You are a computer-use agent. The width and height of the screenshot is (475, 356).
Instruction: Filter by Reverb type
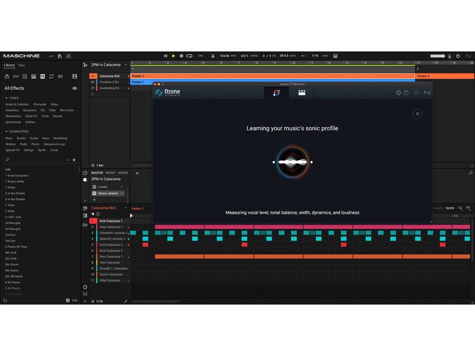58,116
